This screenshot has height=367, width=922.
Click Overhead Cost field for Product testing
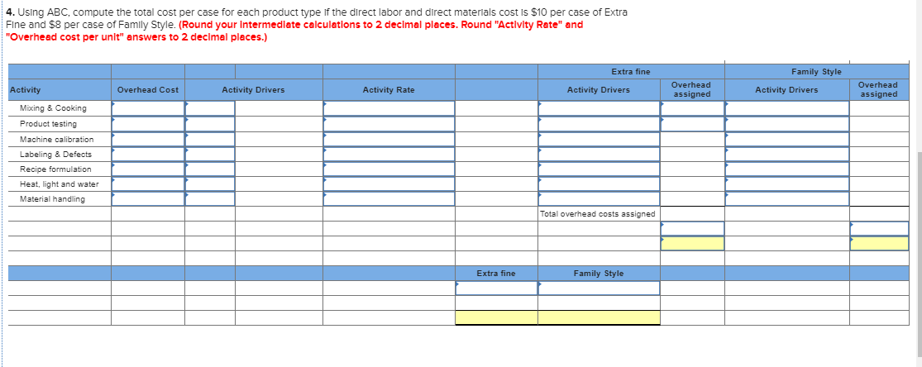[148, 123]
